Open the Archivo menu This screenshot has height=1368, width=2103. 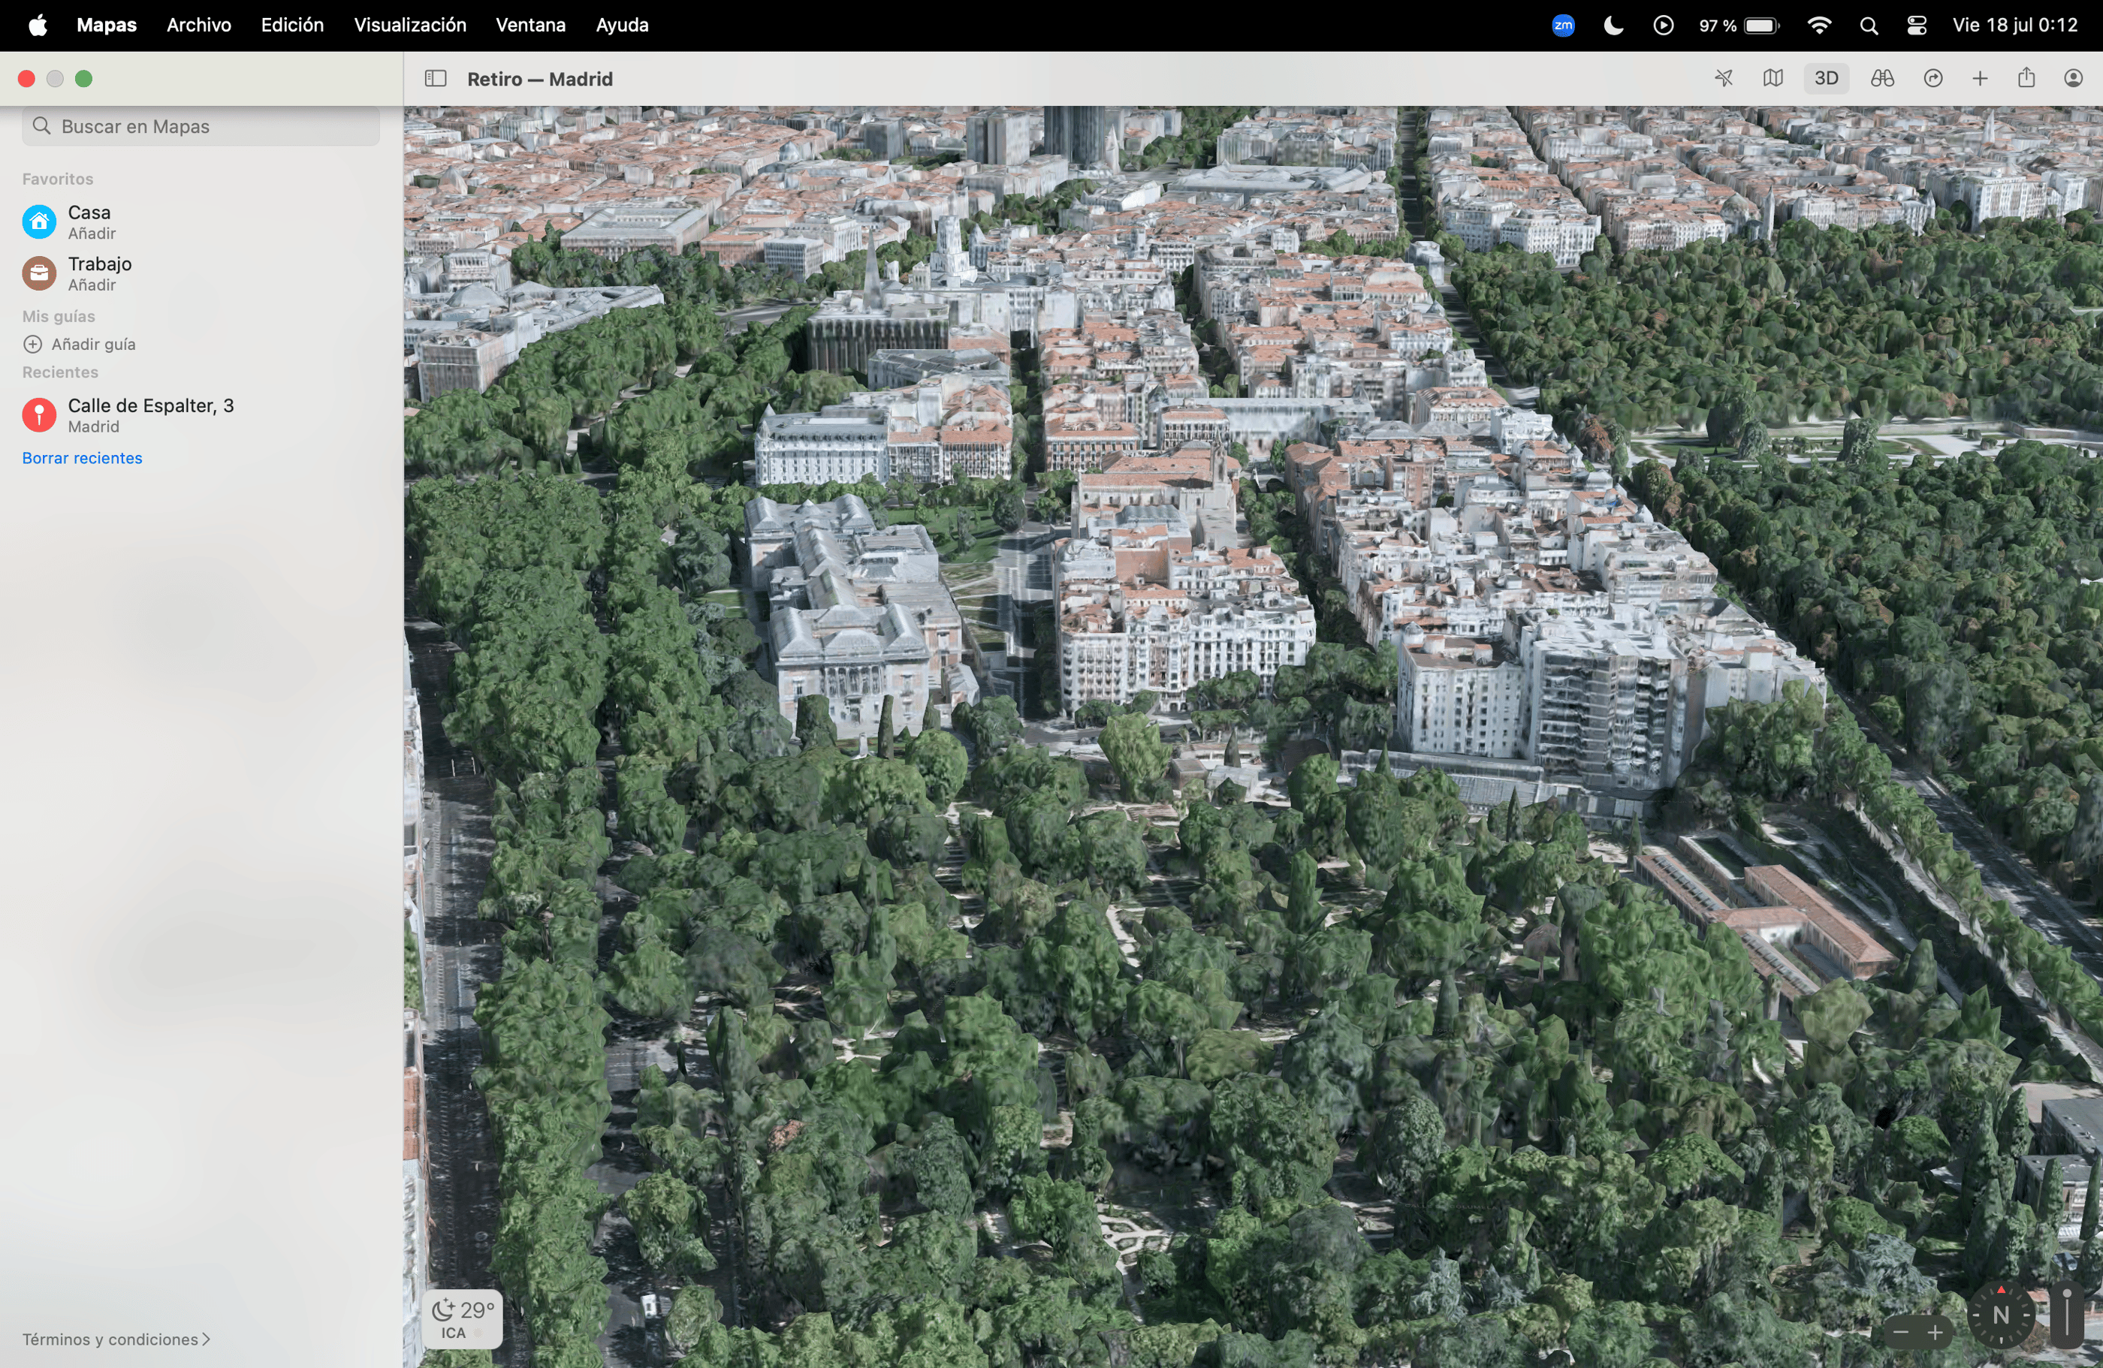pyautogui.click(x=199, y=25)
